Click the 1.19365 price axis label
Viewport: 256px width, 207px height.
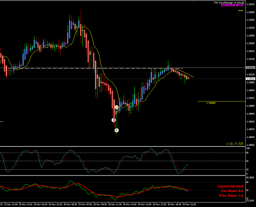pos(250,20)
